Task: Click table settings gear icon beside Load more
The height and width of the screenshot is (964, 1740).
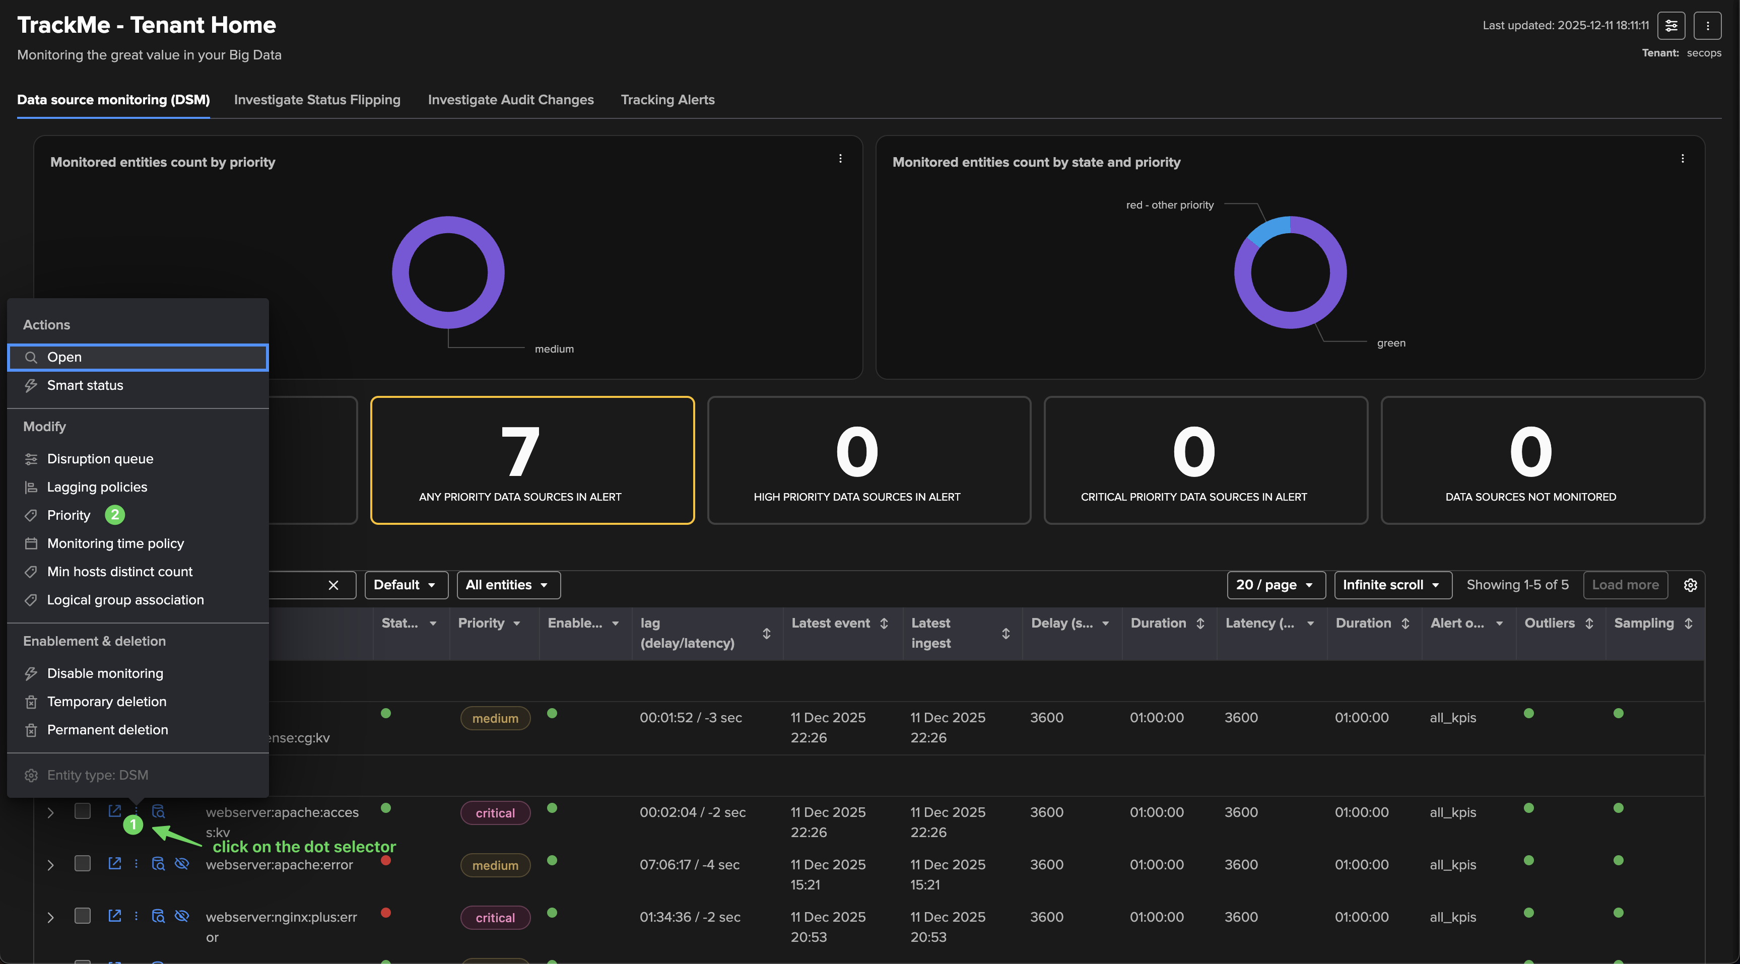Action: coord(1690,585)
